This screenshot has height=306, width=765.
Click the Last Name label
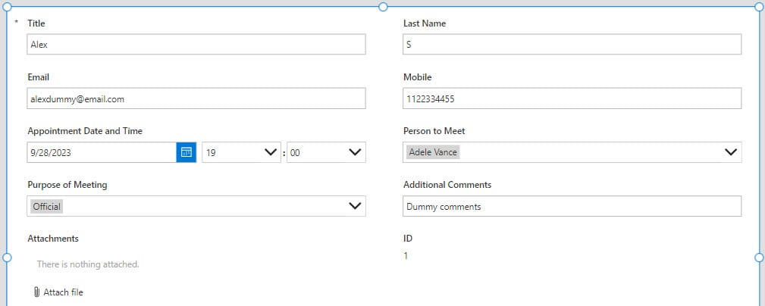coord(425,23)
